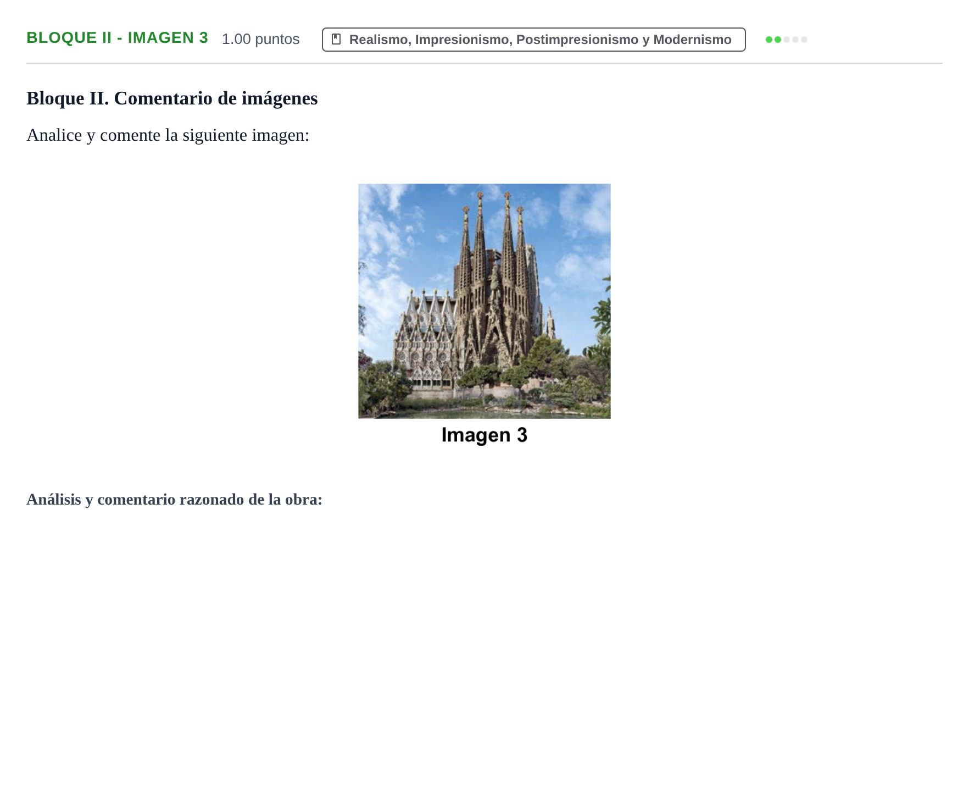This screenshot has height=808, width=969.
Task: Open the Sagrada Familia image thumbnail
Action: pos(484,301)
